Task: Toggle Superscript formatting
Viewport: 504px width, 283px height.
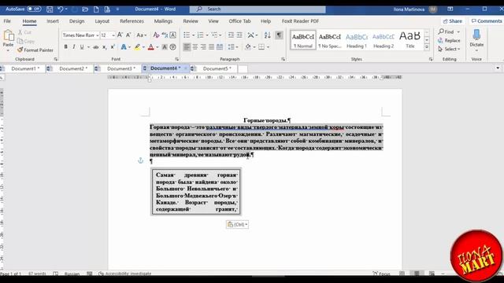Action: coord(113,47)
